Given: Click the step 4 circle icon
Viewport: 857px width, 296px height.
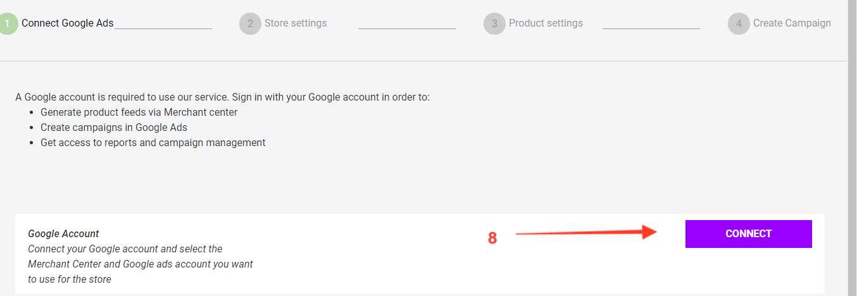Looking at the screenshot, I should pos(739,24).
